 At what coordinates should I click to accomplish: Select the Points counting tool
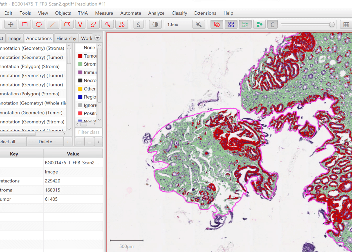click(122, 24)
